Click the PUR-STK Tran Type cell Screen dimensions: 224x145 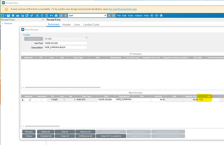coord(86,100)
